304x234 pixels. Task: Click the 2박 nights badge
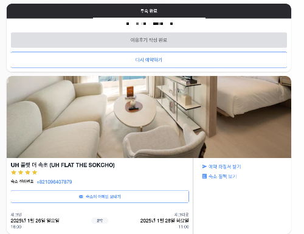click(100, 221)
